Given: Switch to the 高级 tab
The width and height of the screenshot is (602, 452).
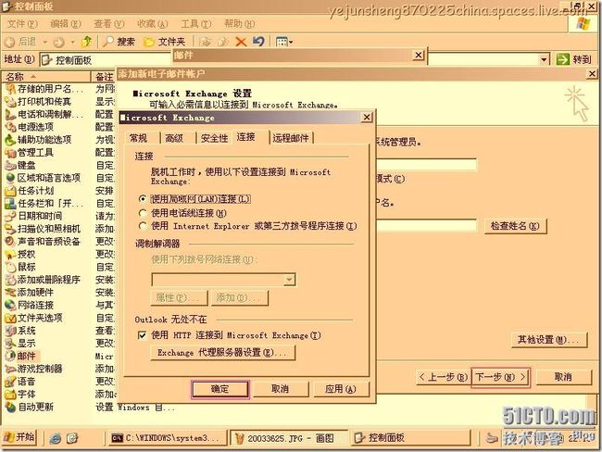Looking at the screenshot, I should pos(174,138).
